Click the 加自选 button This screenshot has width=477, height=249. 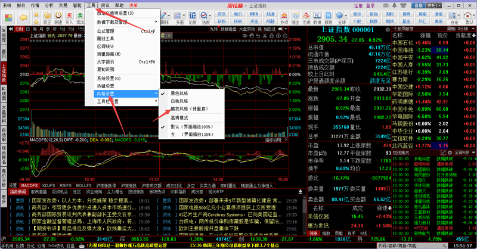270,29
